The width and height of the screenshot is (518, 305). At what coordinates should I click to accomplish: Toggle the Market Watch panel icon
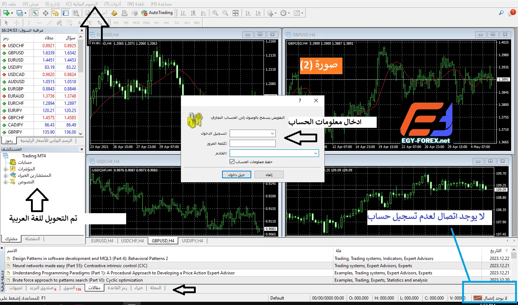pos(35,13)
